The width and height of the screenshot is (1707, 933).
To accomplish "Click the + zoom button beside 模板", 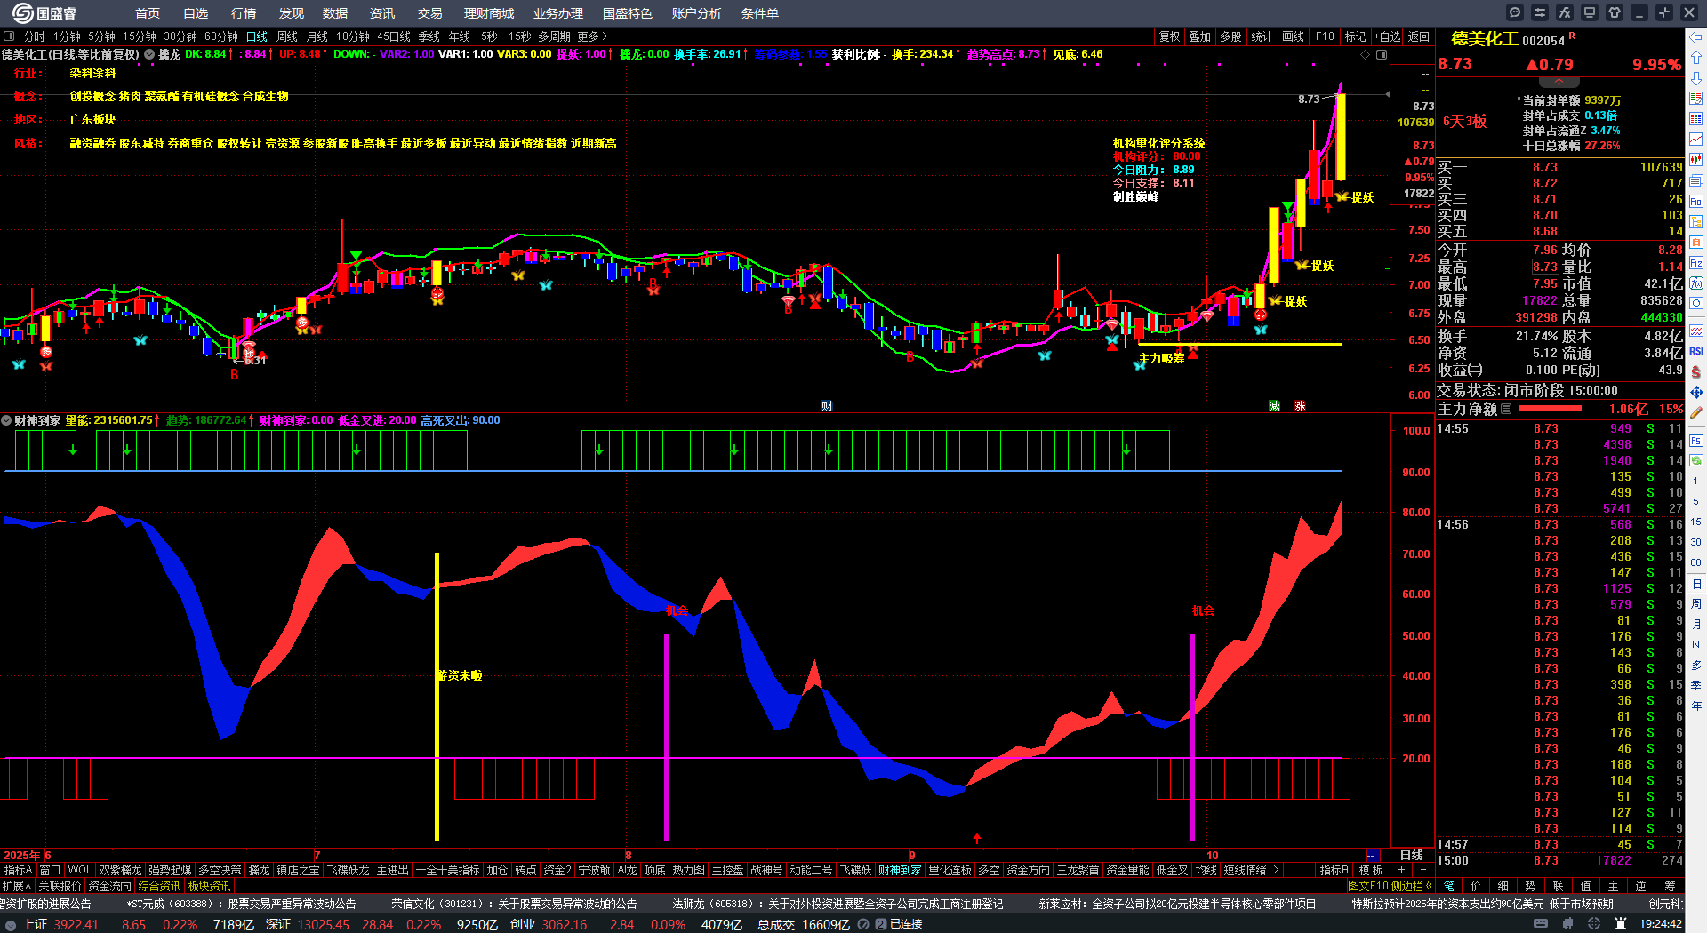I will (1401, 870).
